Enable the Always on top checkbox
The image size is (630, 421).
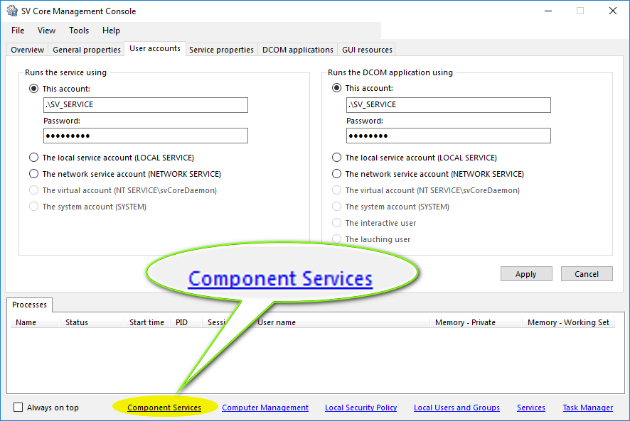(x=18, y=408)
